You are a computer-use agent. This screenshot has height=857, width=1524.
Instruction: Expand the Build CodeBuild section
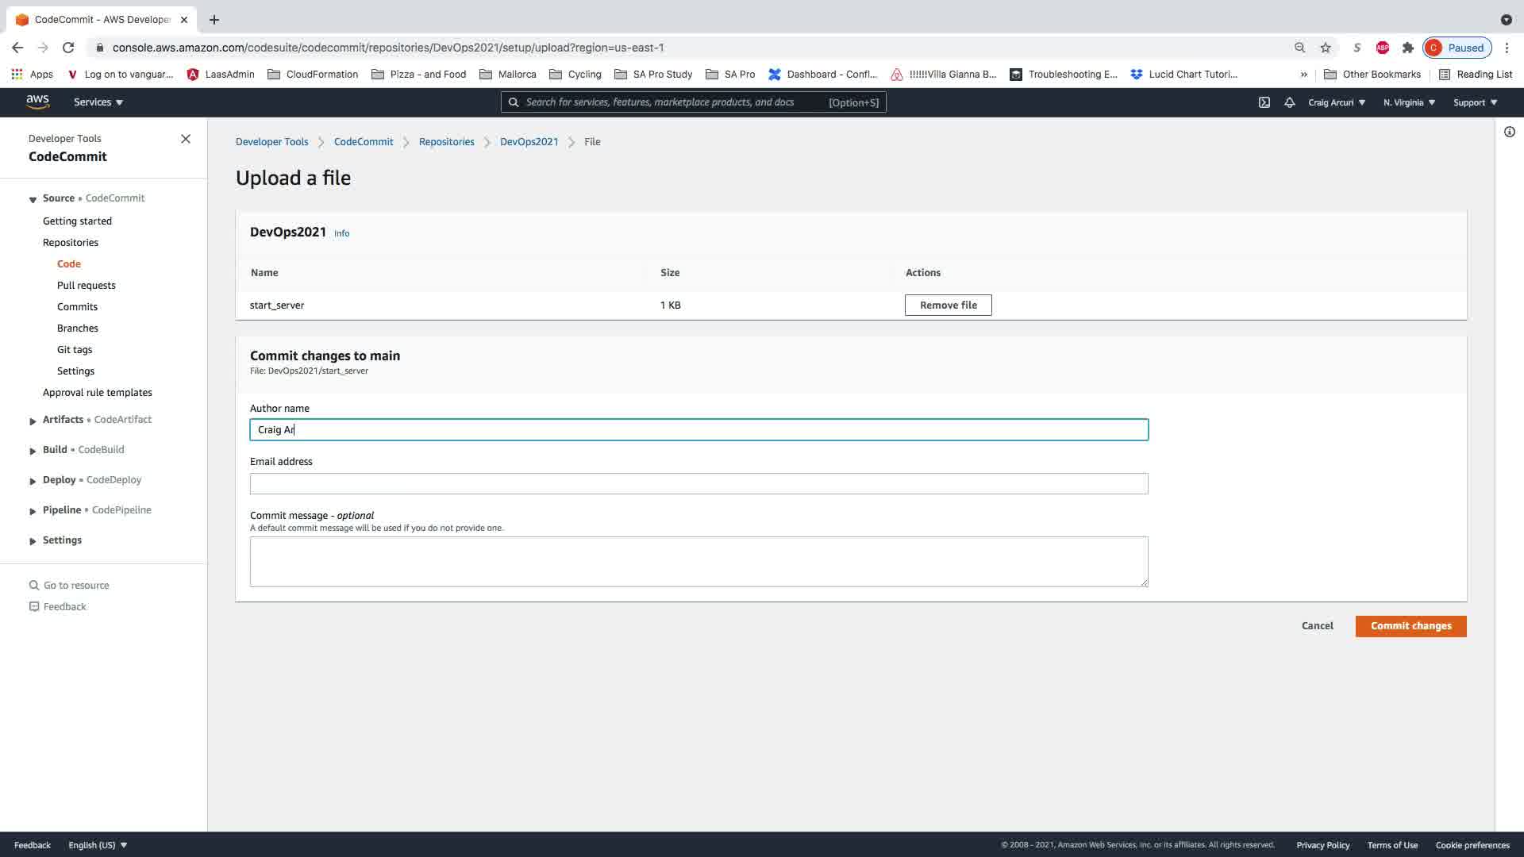(x=33, y=451)
